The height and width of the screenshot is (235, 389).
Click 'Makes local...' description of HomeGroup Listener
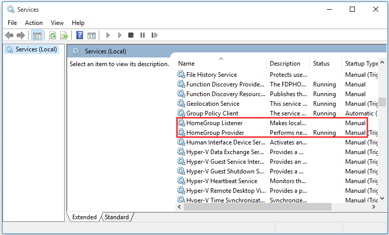point(288,123)
